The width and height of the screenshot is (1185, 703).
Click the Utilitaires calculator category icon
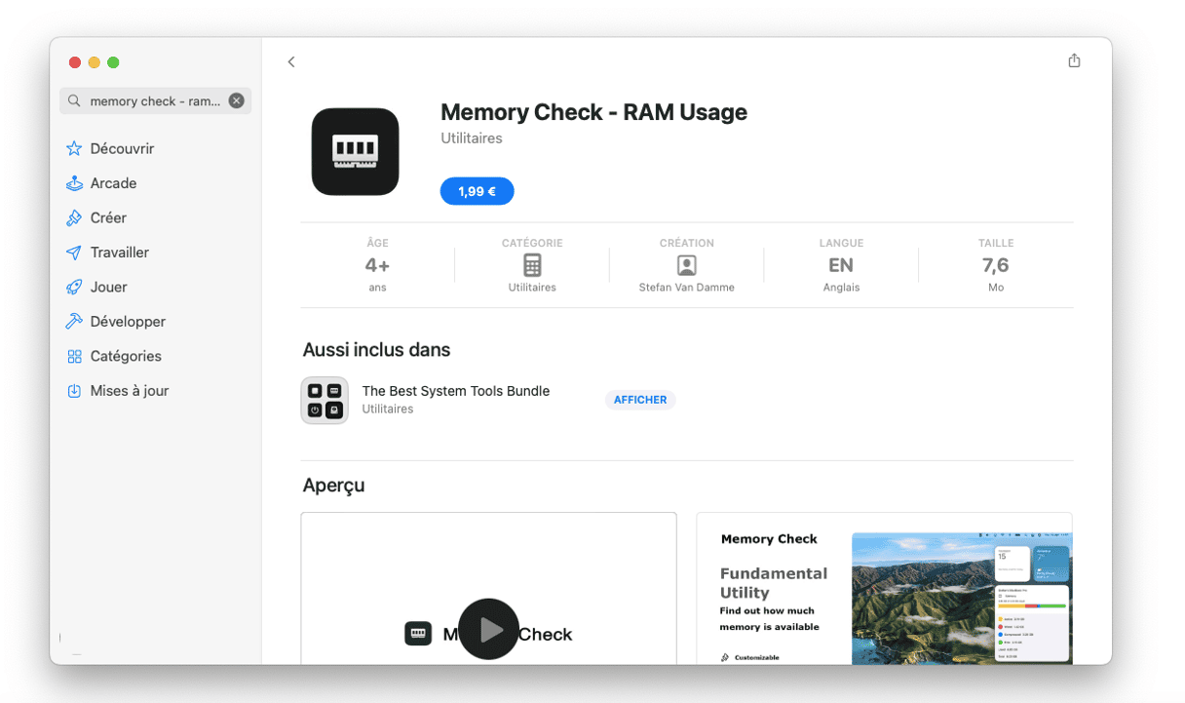pos(532,265)
